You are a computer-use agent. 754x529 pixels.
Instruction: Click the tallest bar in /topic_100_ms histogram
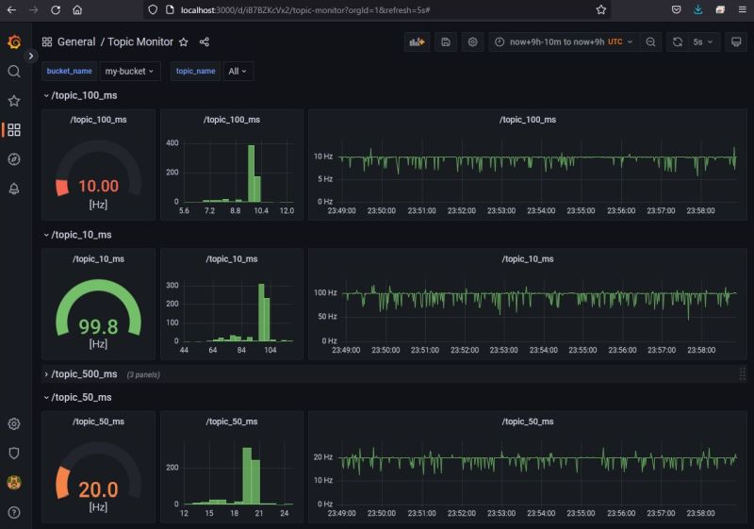point(251,174)
